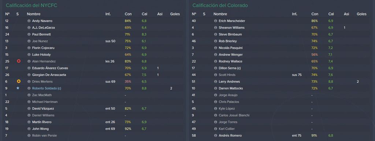Click info icon beside Roberto Soldado

[29, 88]
